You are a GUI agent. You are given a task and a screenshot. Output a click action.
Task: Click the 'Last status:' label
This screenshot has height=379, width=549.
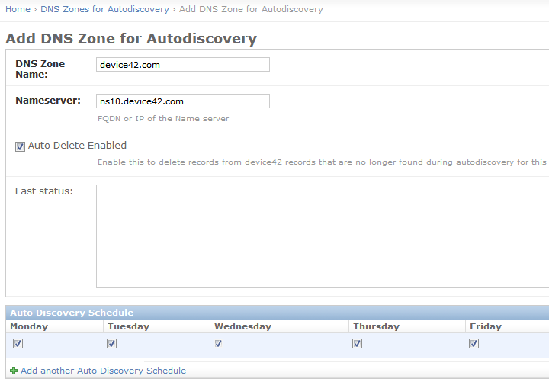click(43, 191)
